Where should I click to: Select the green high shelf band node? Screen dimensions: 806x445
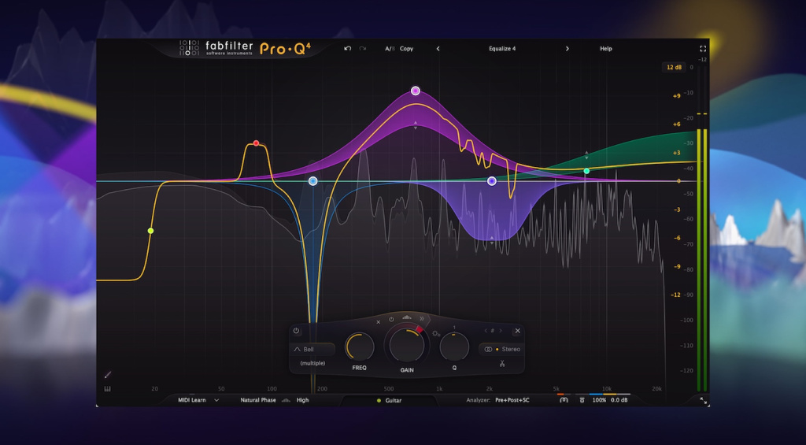(x=586, y=171)
